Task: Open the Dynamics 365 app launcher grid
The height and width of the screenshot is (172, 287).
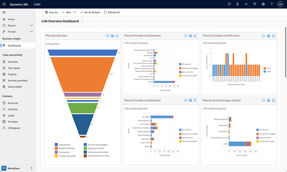Action: coord(4,4)
